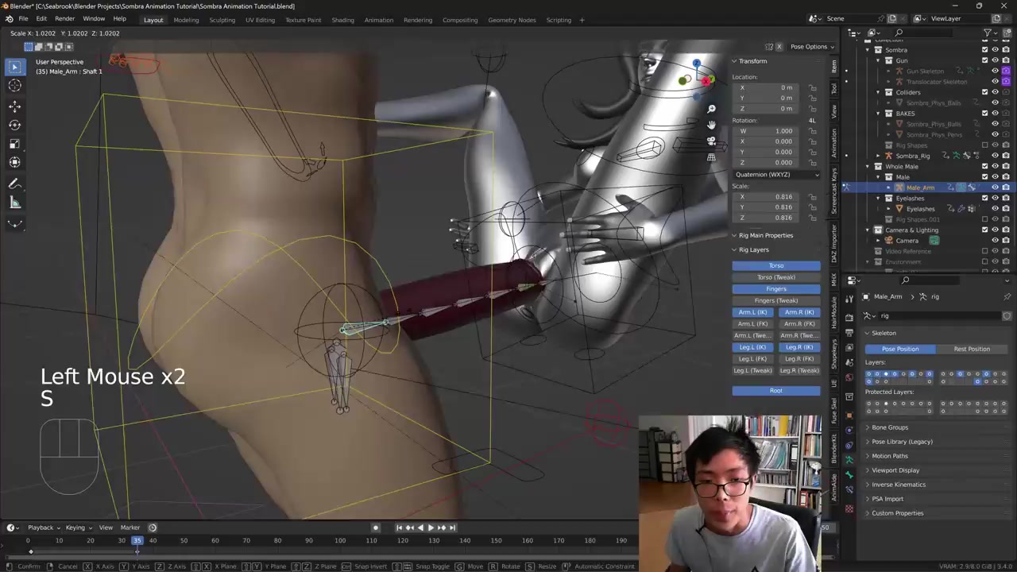Screen dimensions: 1017x572
Task: Toggle visibility of the Camera object
Action: [995, 241]
